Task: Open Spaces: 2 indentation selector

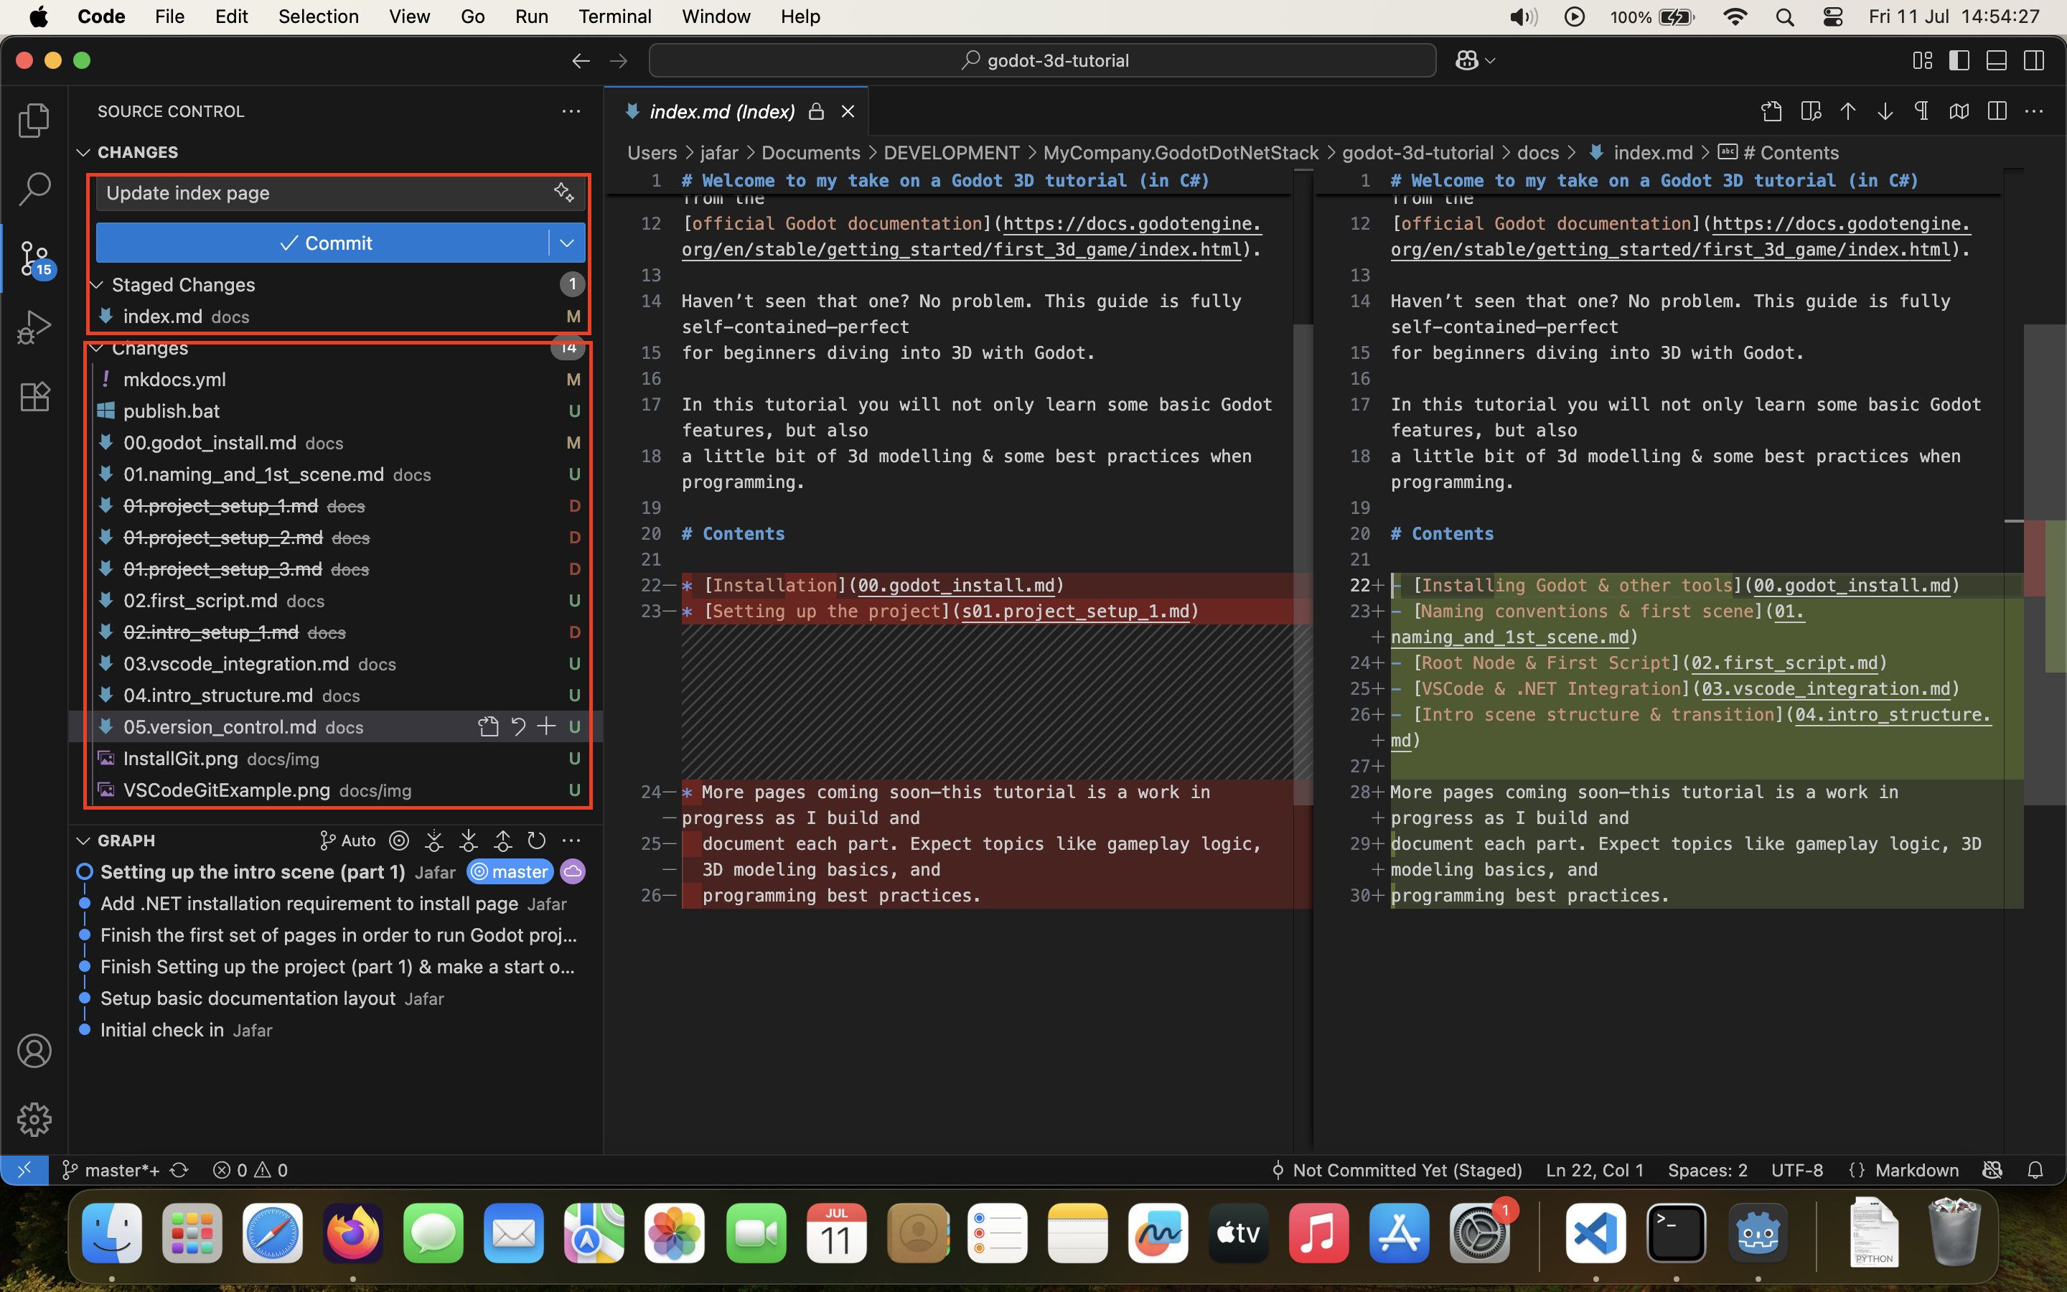Action: (x=1707, y=1170)
